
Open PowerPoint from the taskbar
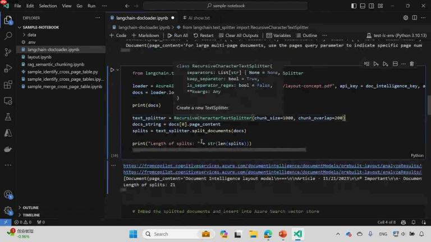(x=283, y=234)
